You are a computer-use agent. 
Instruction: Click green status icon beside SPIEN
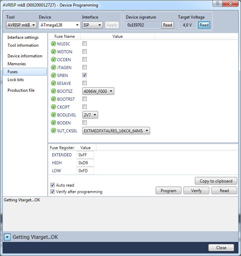[x=53, y=75]
